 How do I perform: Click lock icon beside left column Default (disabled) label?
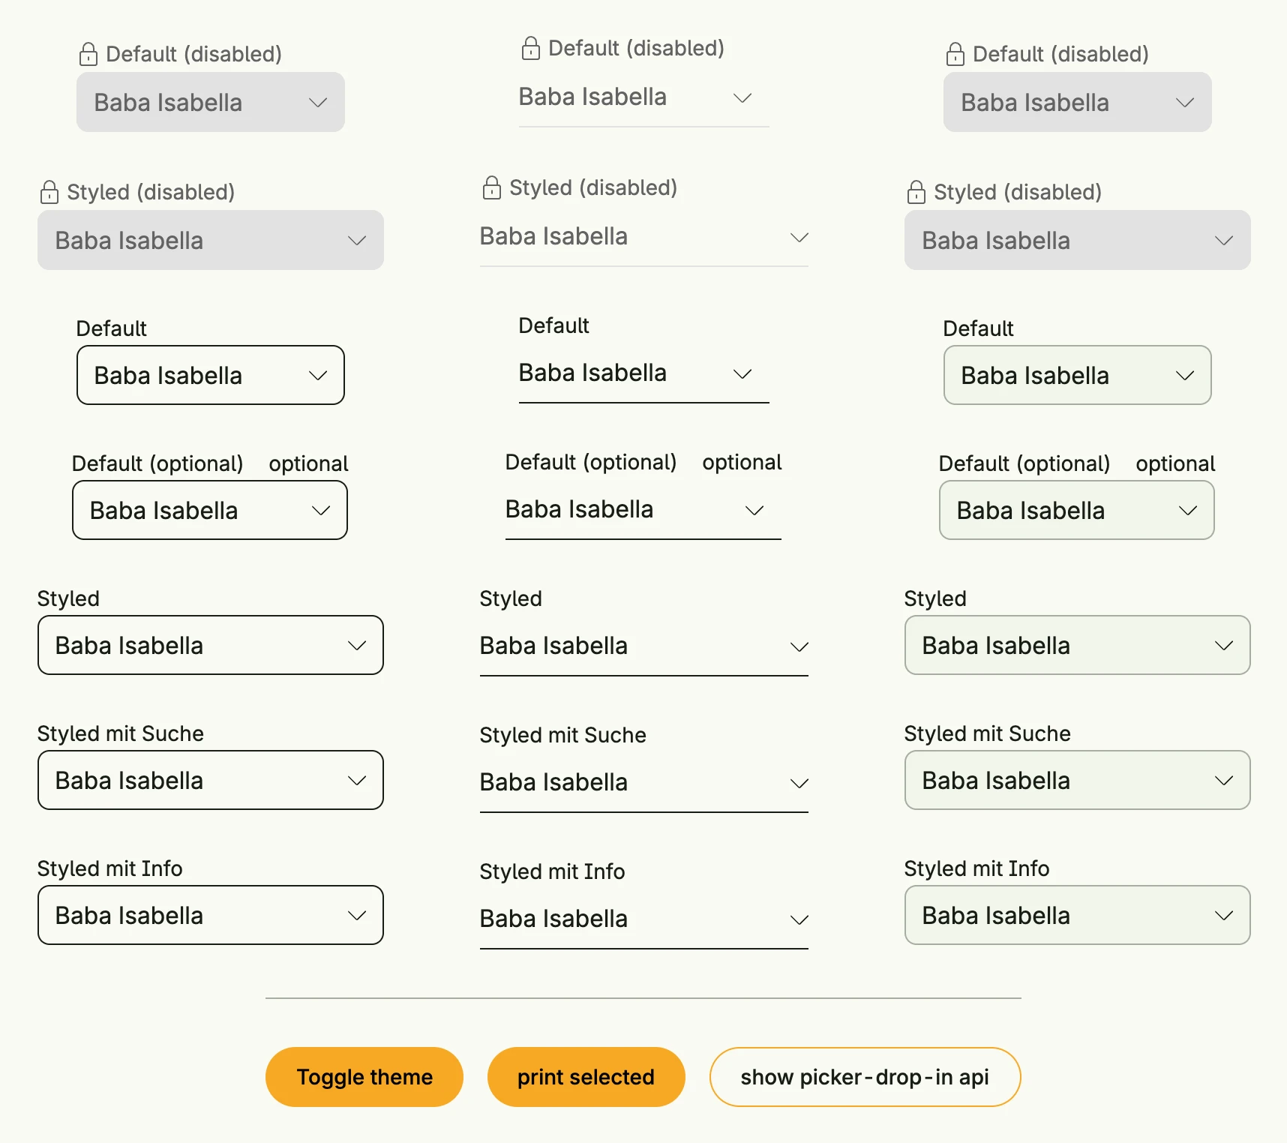88,54
